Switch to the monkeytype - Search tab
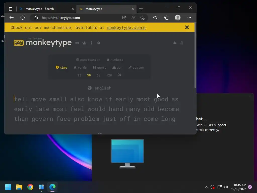The width and height of the screenshot is (257, 193). (47, 9)
